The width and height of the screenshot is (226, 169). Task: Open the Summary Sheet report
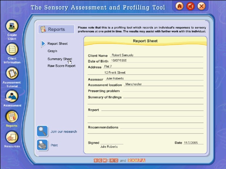pyautogui.click(x=60, y=59)
